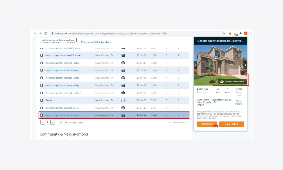Tick the checkbox for Bradwell $324,499
Viewport: 283px width, 170px height.
(42, 55)
